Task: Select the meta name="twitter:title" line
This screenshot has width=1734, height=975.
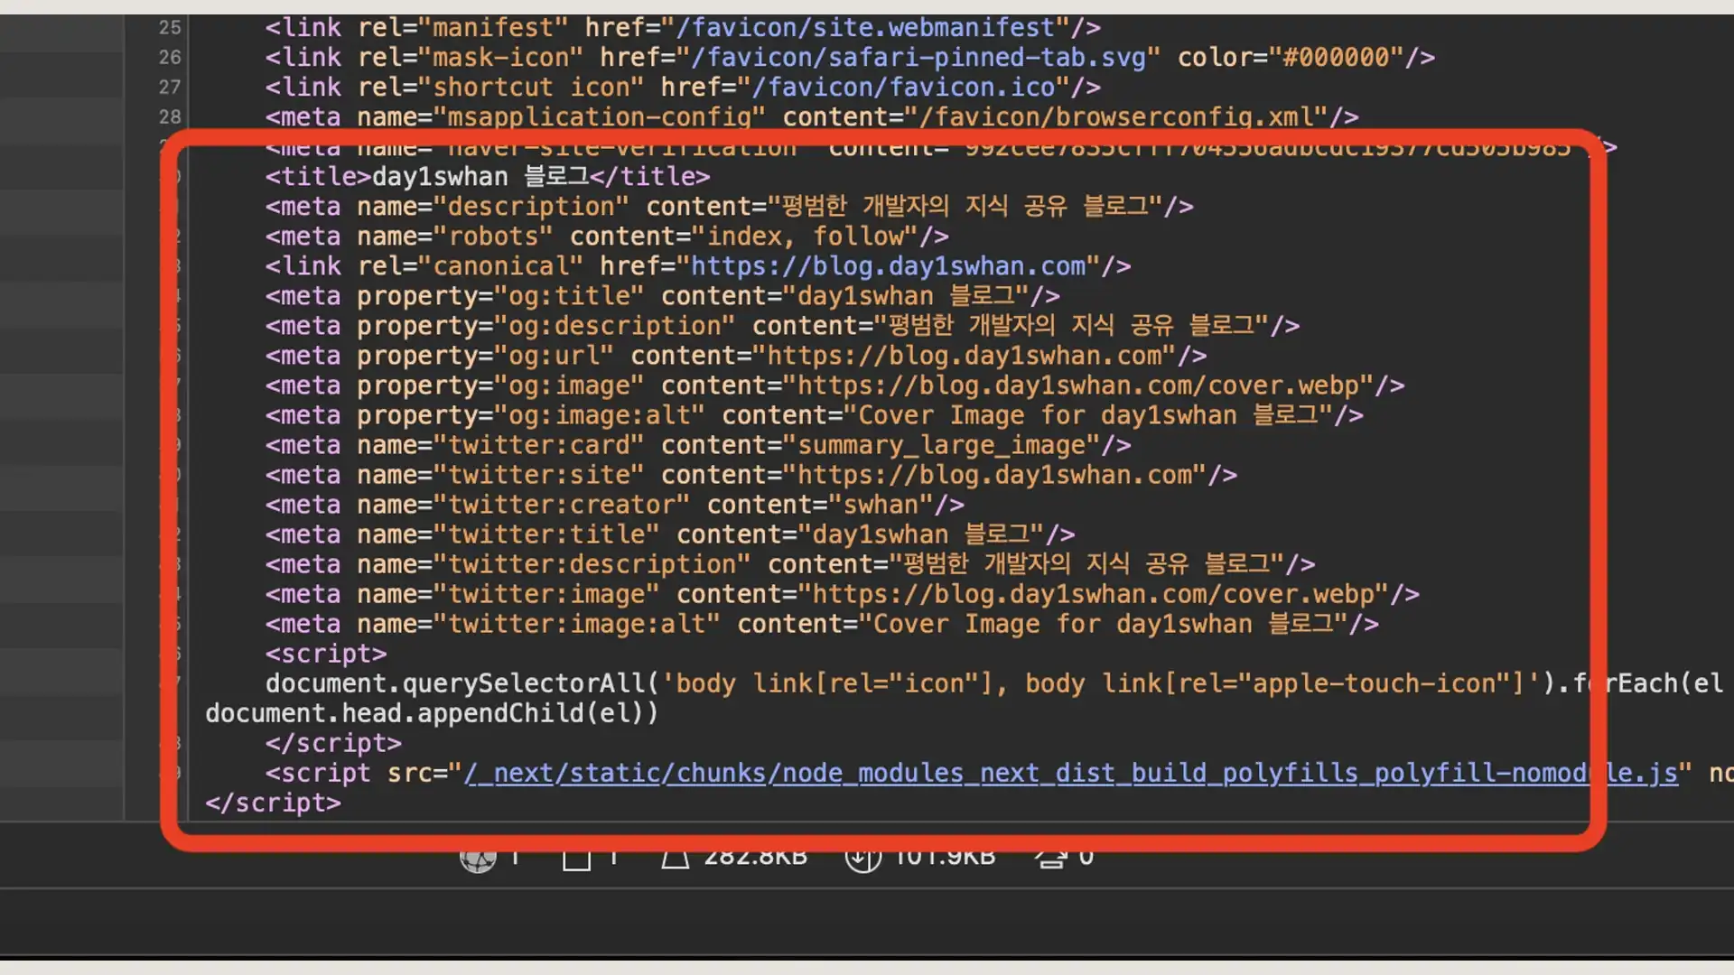Action: (x=670, y=534)
